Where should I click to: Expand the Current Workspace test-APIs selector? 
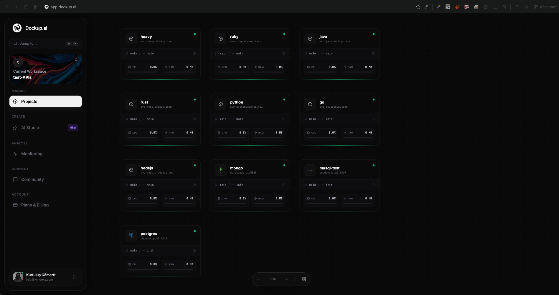46,69
